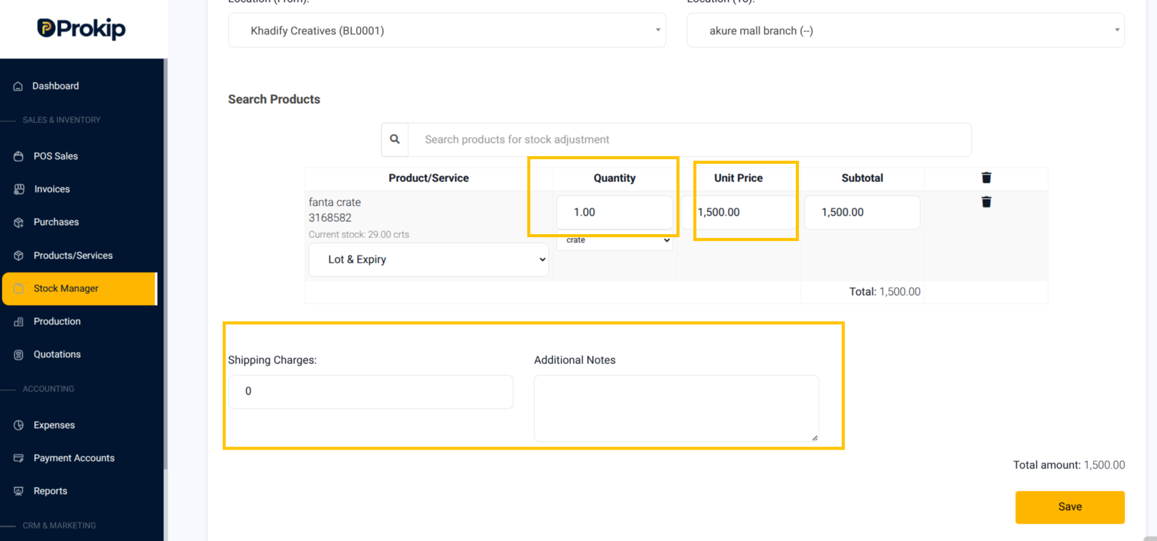This screenshot has height=541, width=1157.
Task: Click the Stock Manager icon
Action: 19,289
